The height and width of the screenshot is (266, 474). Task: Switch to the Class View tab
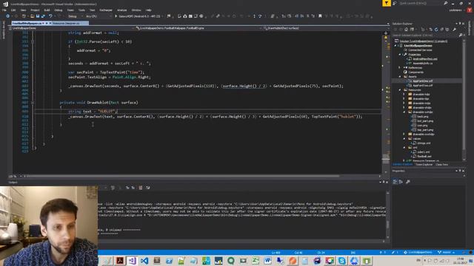click(441, 165)
